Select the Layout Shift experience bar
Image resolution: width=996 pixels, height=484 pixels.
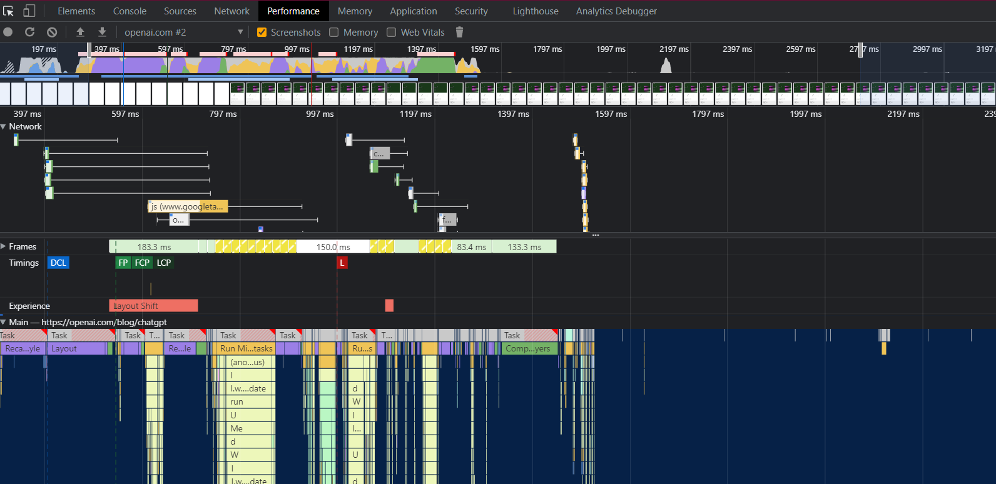pyautogui.click(x=153, y=305)
